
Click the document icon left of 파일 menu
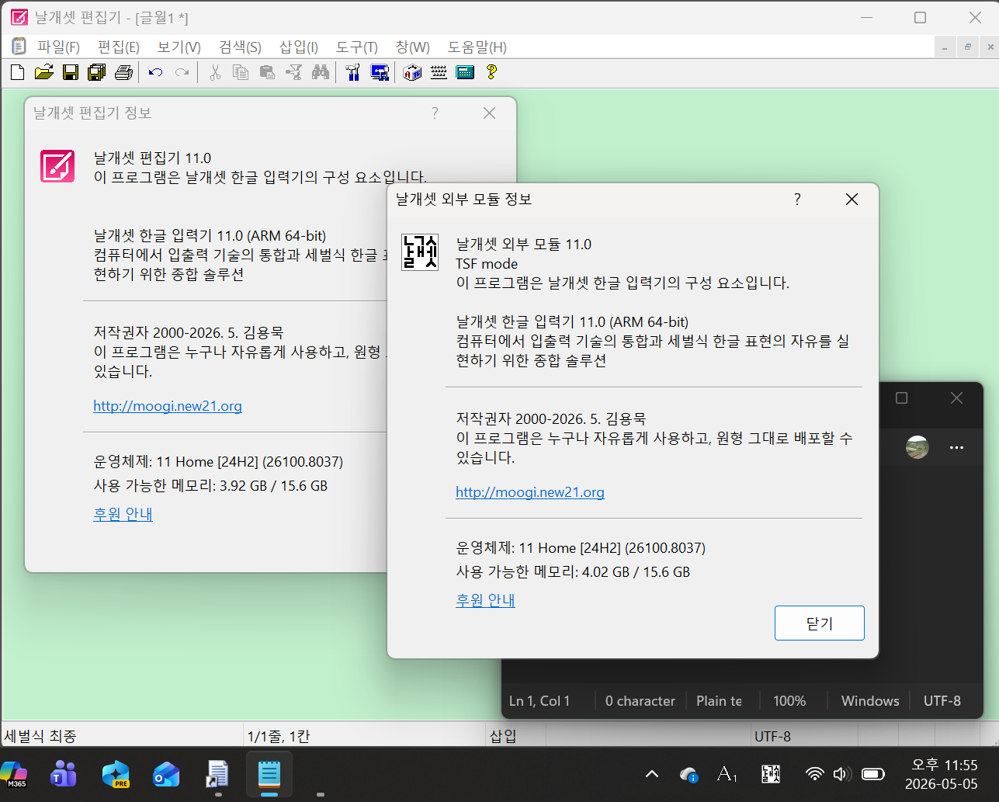coord(18,47)
